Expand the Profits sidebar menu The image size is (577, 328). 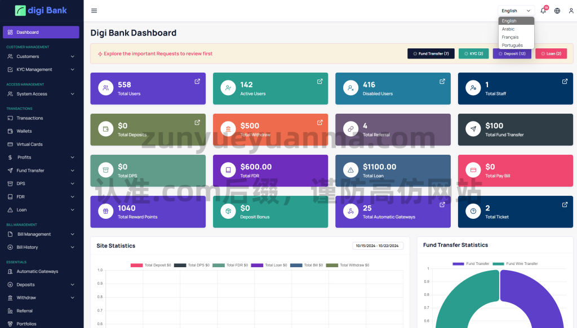41,157
